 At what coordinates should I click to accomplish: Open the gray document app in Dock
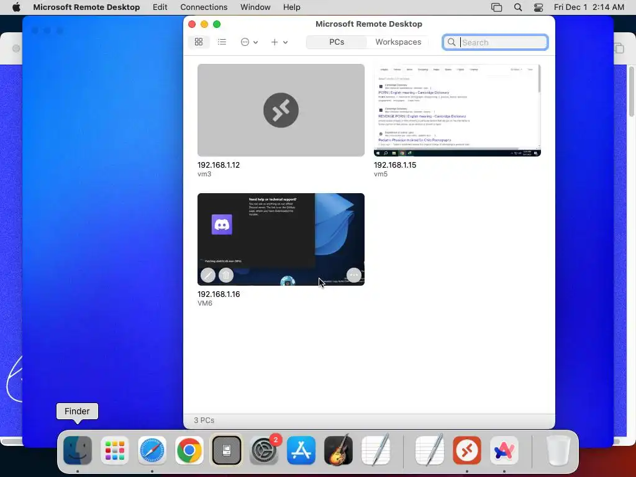pos(226,450)
